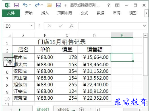This screenshot has height=111, width=149.
Task: Expand the Name Box dropdown arrow
Action: [32, 26]
